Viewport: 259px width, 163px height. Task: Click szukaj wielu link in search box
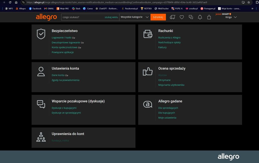[111, 17]
